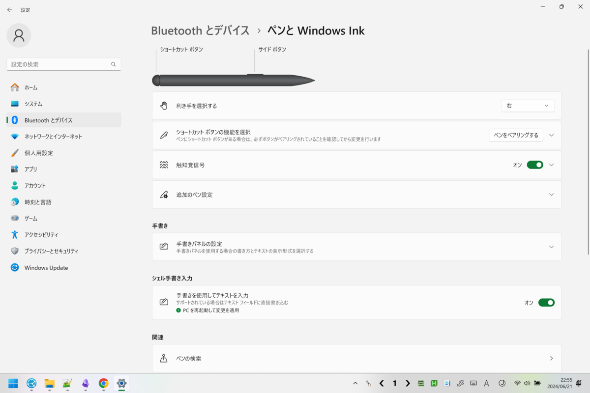Click the vertical scrollbar of settings page

[x=588, y=152]
